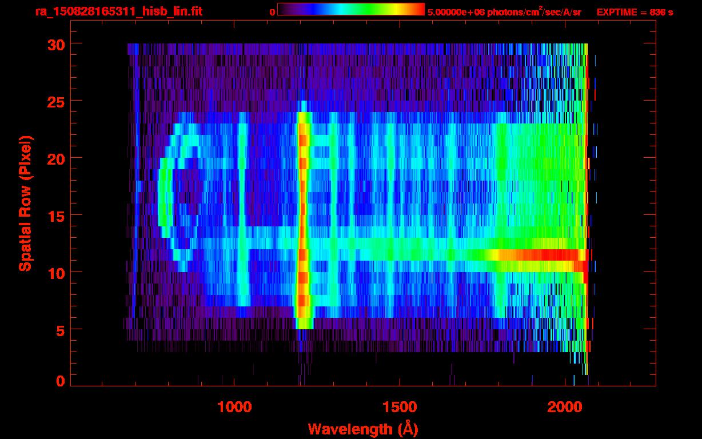Click the rainbow color scale bar
Screen dimensions: 702x439
pyautogui.click(x=351, y=10)
